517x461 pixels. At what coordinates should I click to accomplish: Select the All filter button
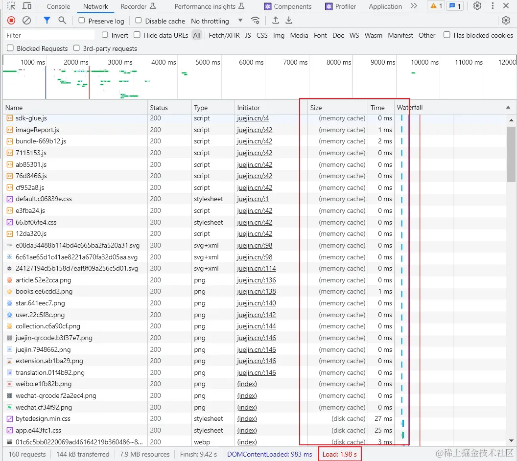[x=197, y=35]
